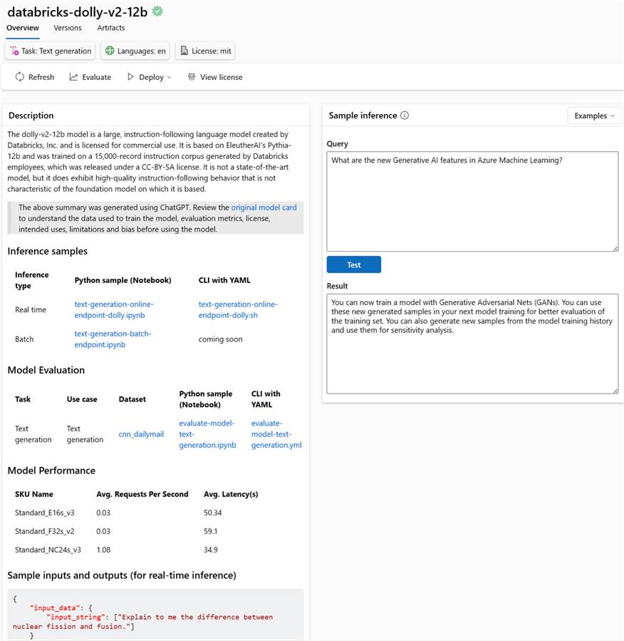Click the verified badge next to the model name

157,11
